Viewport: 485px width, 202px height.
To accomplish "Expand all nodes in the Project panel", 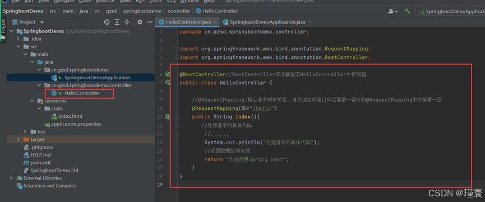I will (x=117, y=22).
